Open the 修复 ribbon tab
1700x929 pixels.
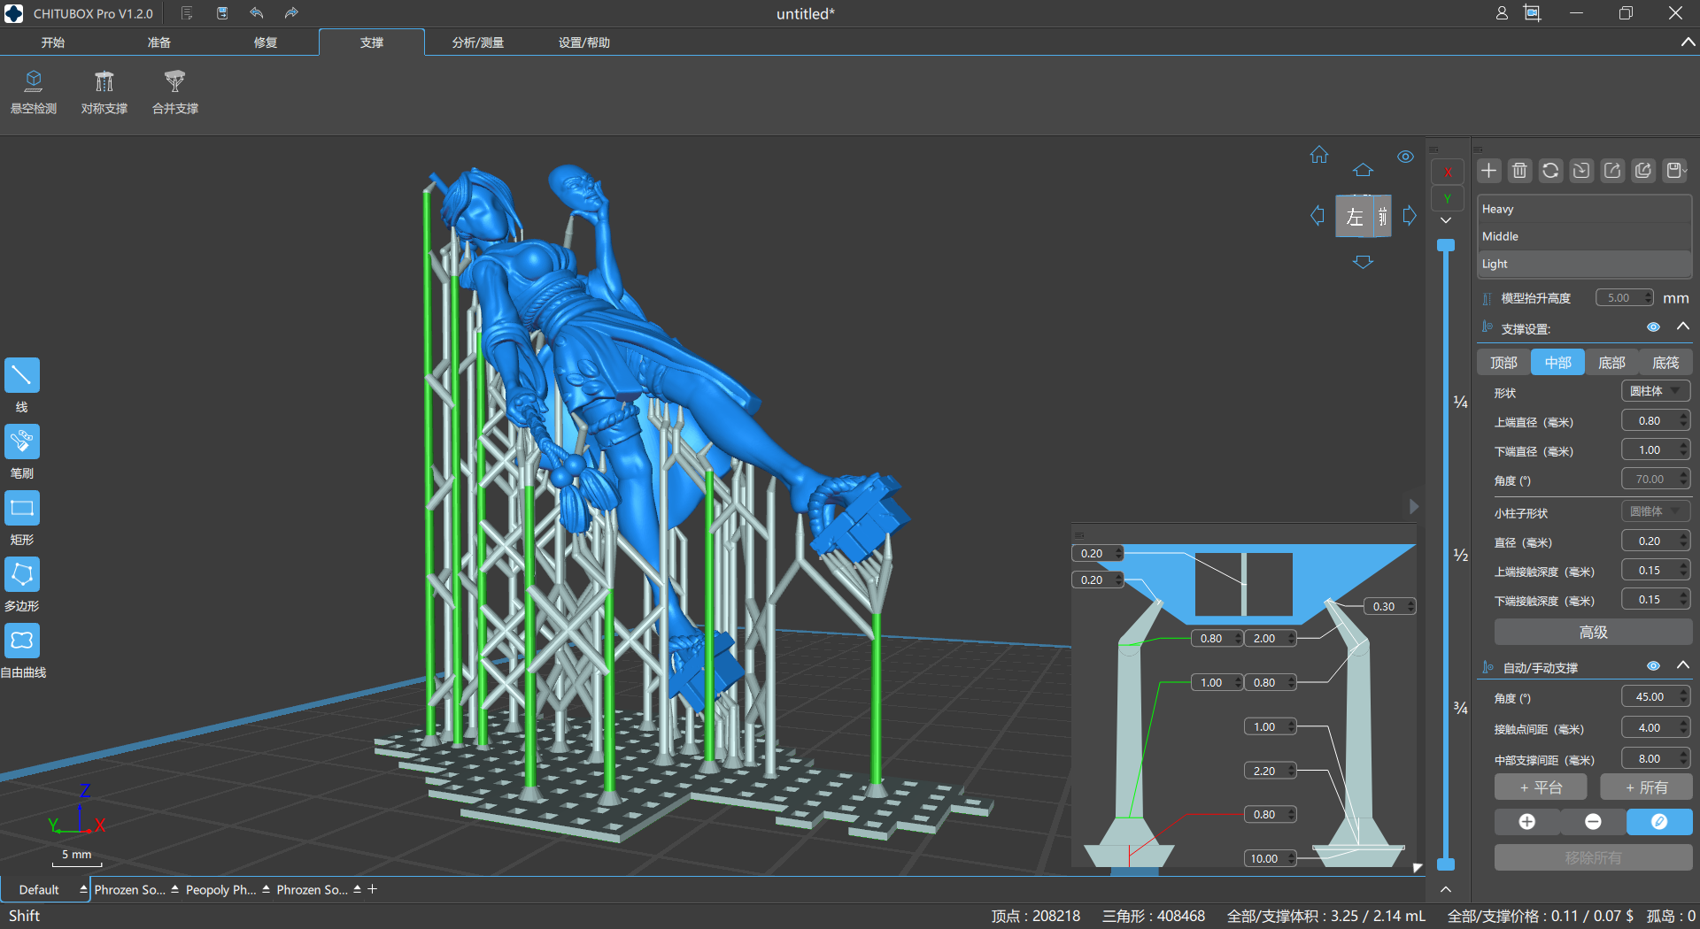coord(266,42)
